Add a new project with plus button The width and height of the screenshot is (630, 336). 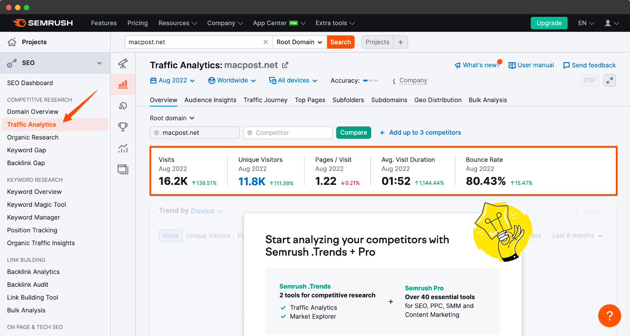tap(400, 42)
